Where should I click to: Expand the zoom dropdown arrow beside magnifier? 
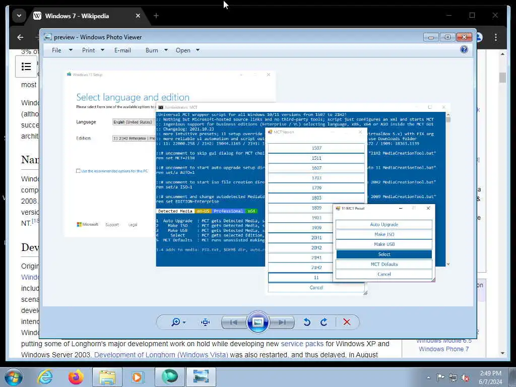184,322
